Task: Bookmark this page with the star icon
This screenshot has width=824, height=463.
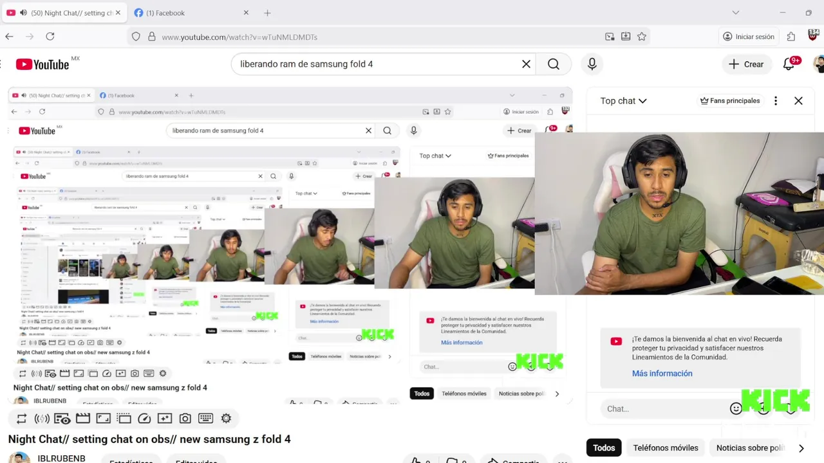Action: click(642, 37)
